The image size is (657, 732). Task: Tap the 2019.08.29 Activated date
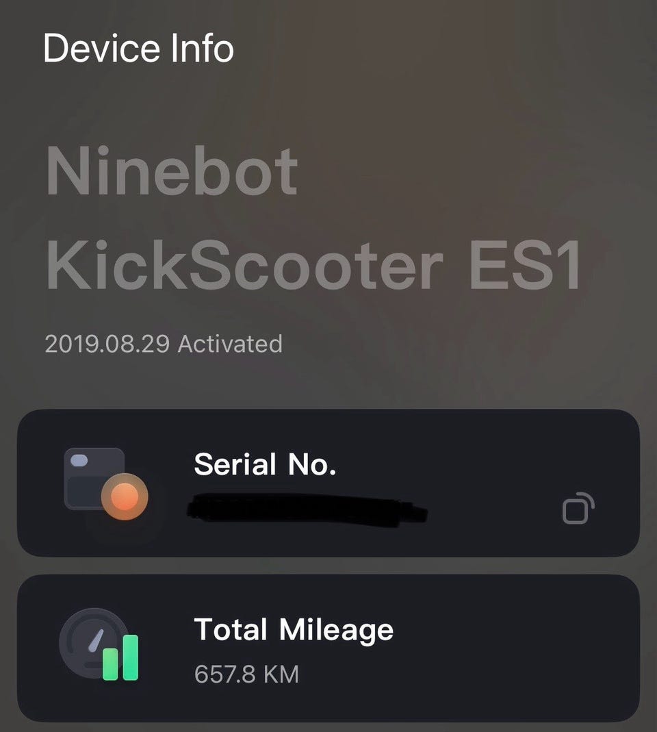163,343
